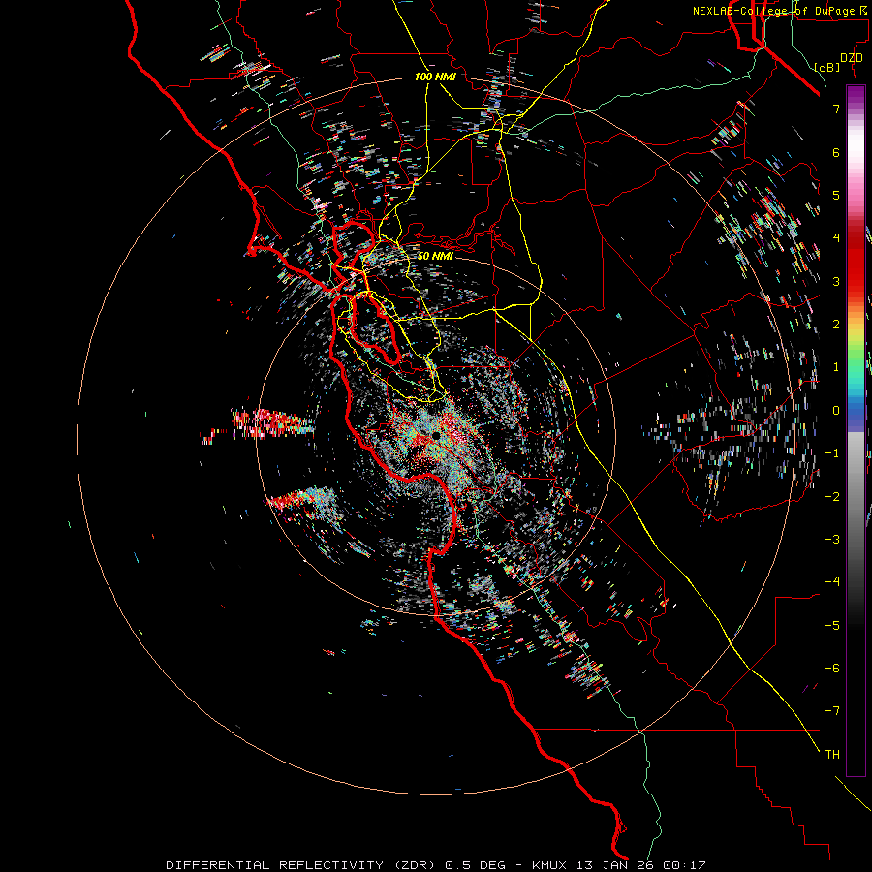
Task: Click the "-3" value on color scale
Action: tap(832, 540)
